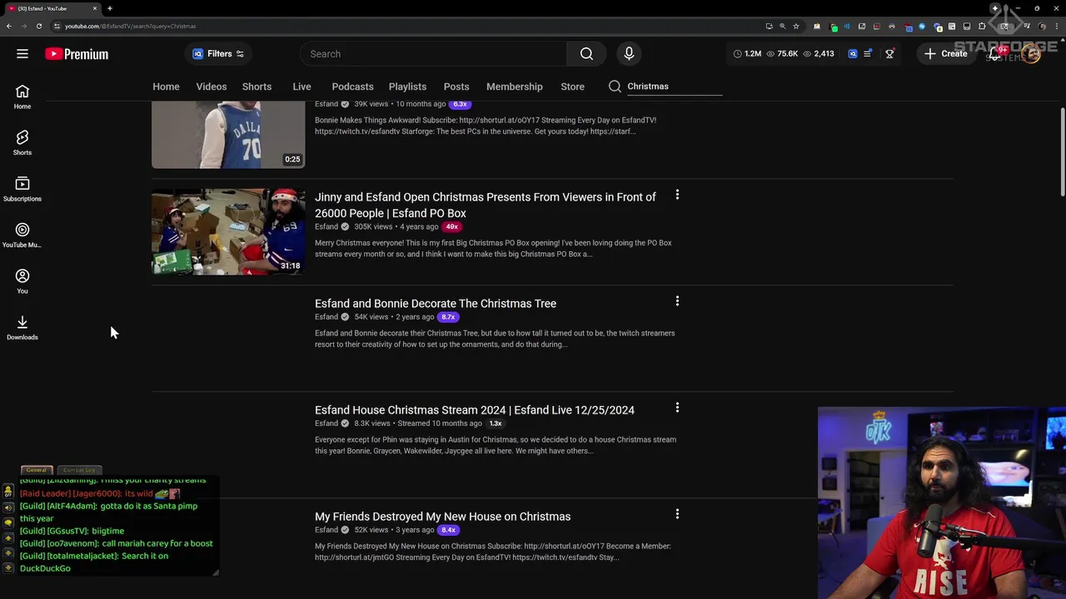Select the General chat tab in overlay
1066x599 pixels.
[x=36, y=470]
